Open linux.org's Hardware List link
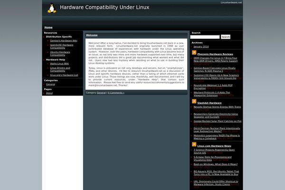The height and width of the screenshot is (190, 285). click(x=64, y=75)
